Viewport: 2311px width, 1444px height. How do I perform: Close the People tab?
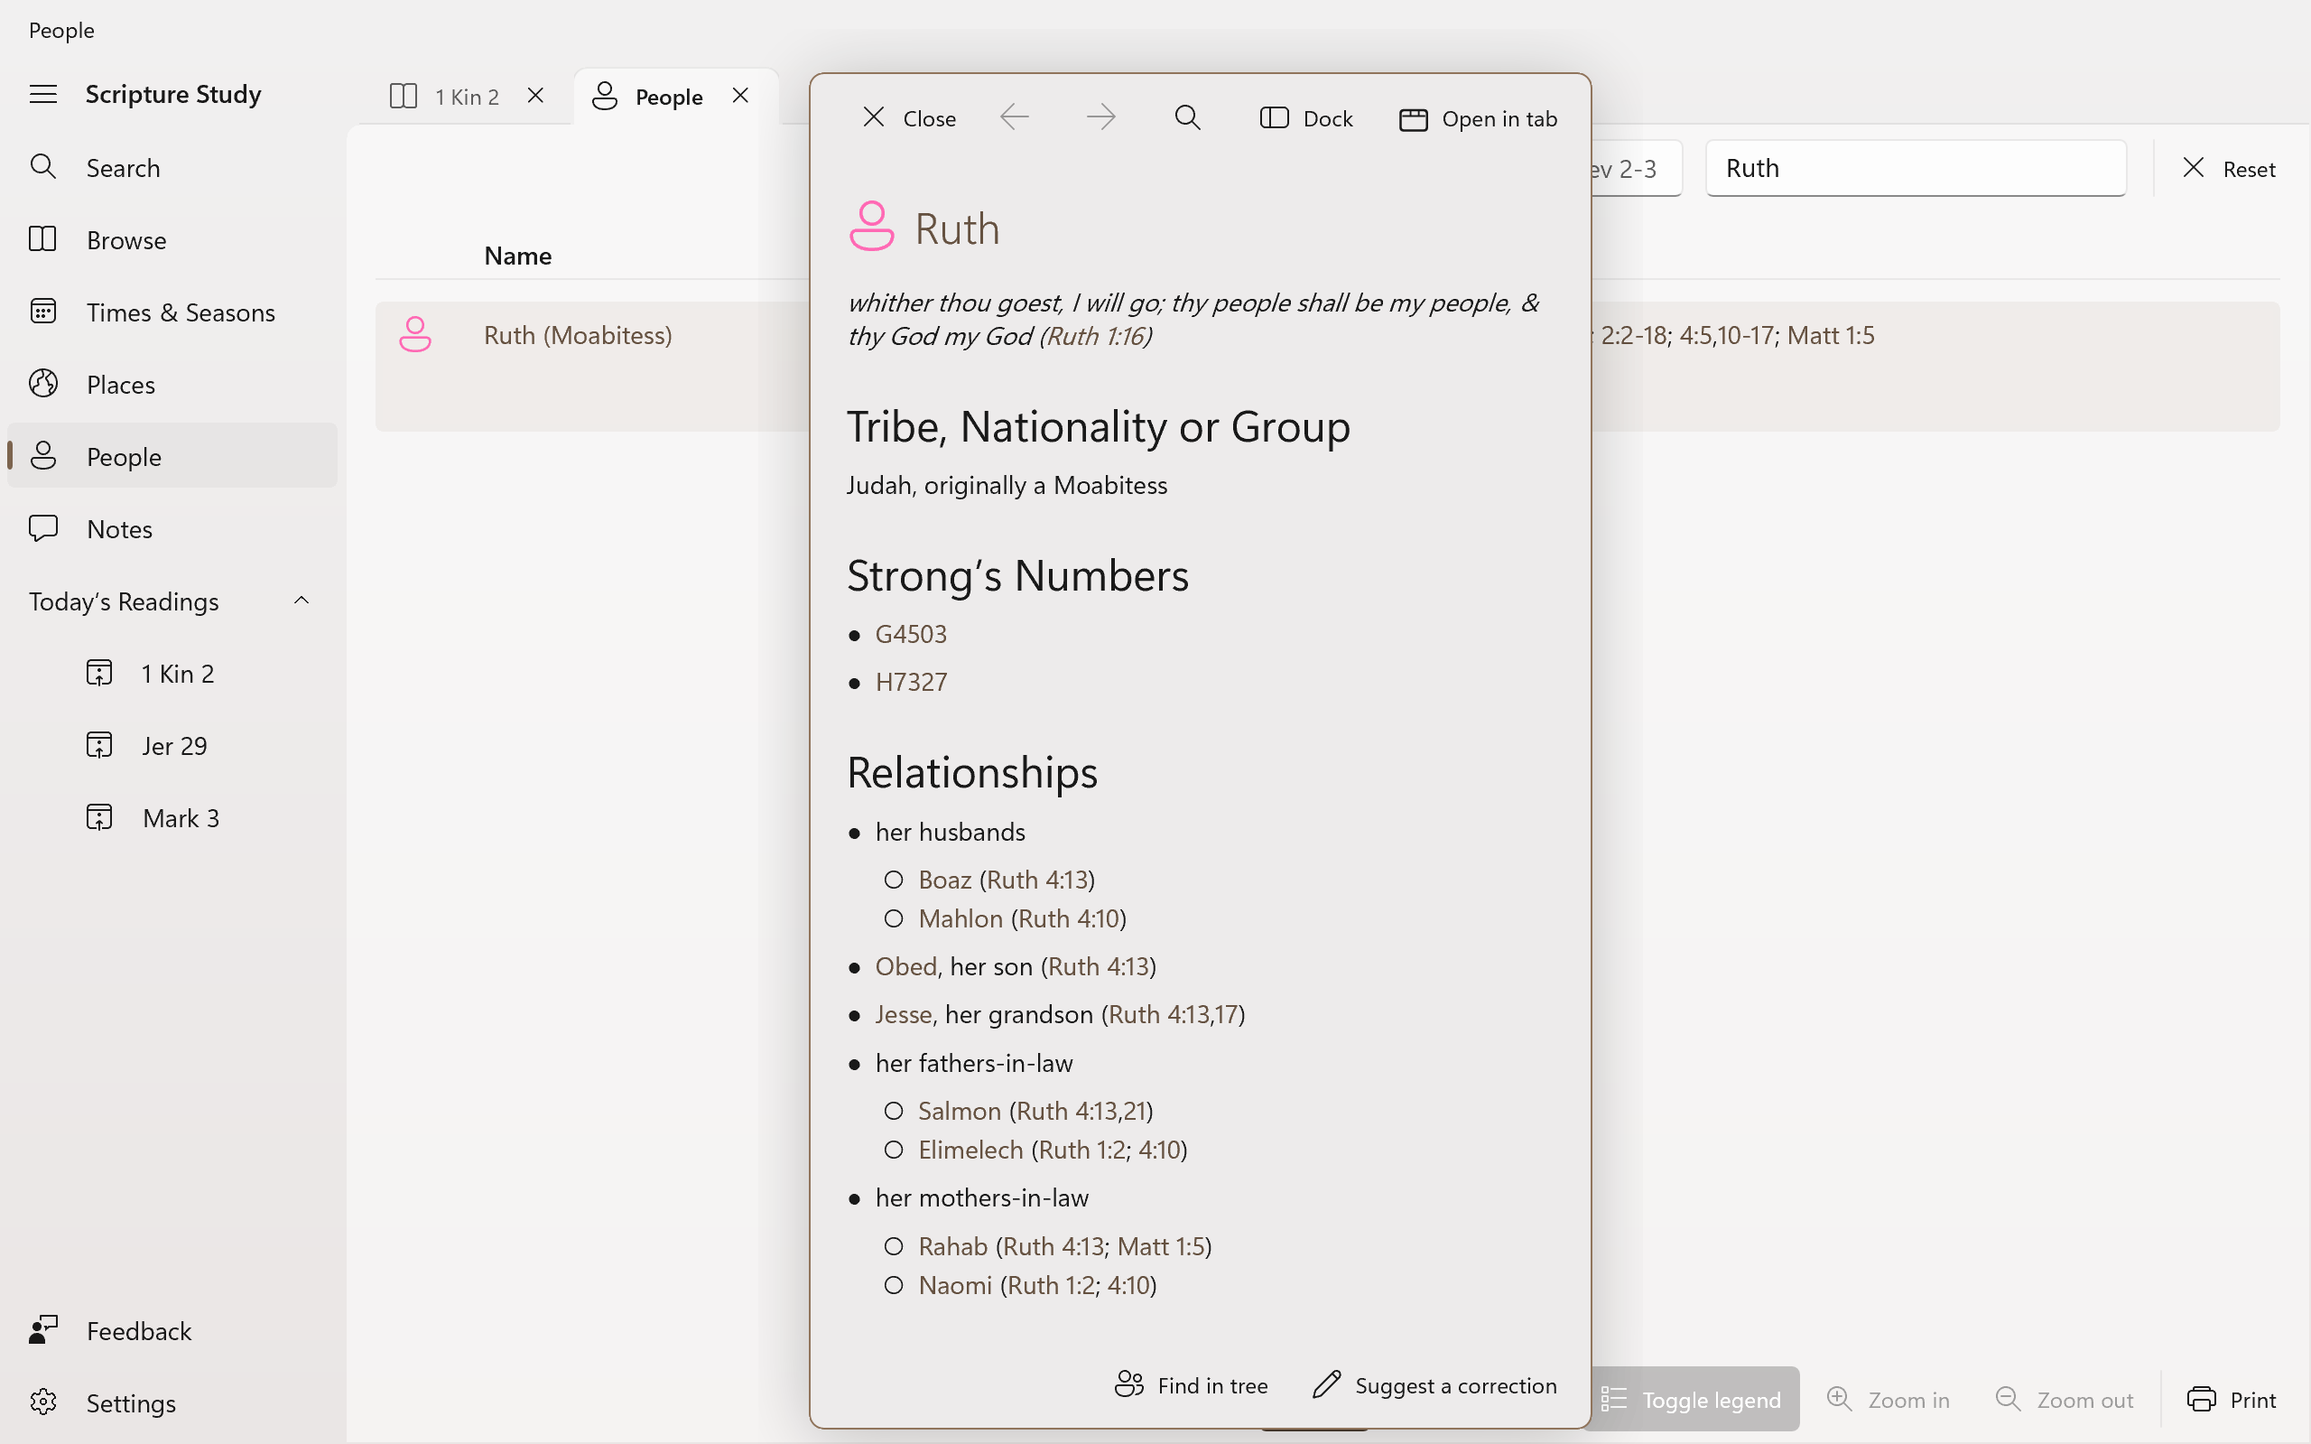(741, 96)
